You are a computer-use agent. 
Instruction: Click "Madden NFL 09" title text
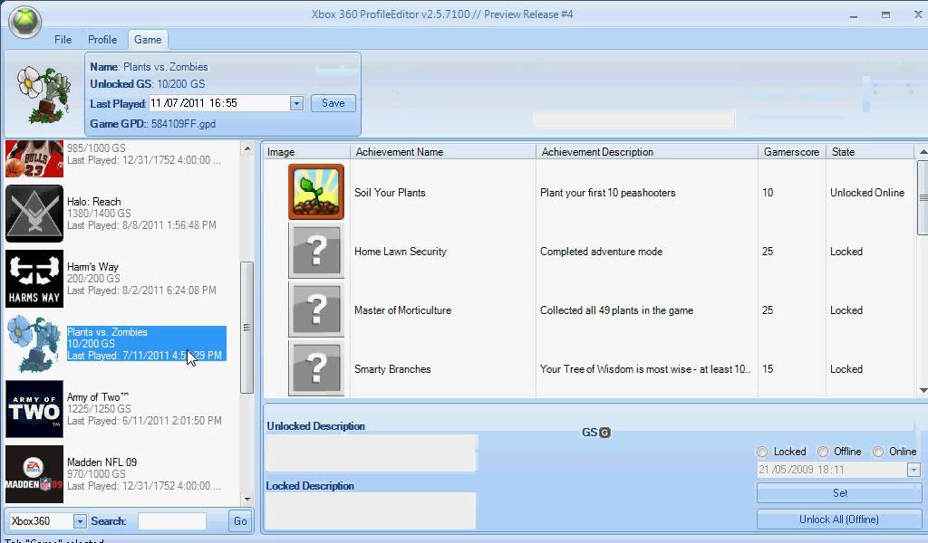click(101, 462)
